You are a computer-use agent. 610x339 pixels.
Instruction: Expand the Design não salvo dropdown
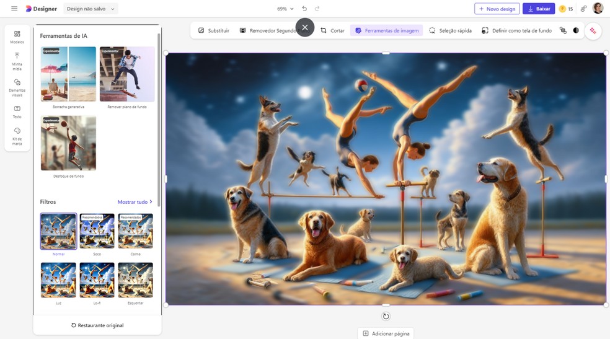[x=91, y=9]
